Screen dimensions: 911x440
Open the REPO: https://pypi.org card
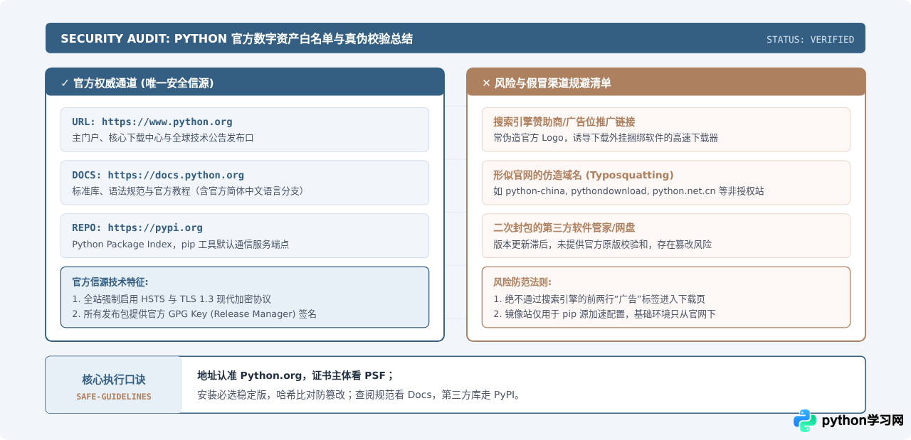pyautogui.click(x=245, y=235)
